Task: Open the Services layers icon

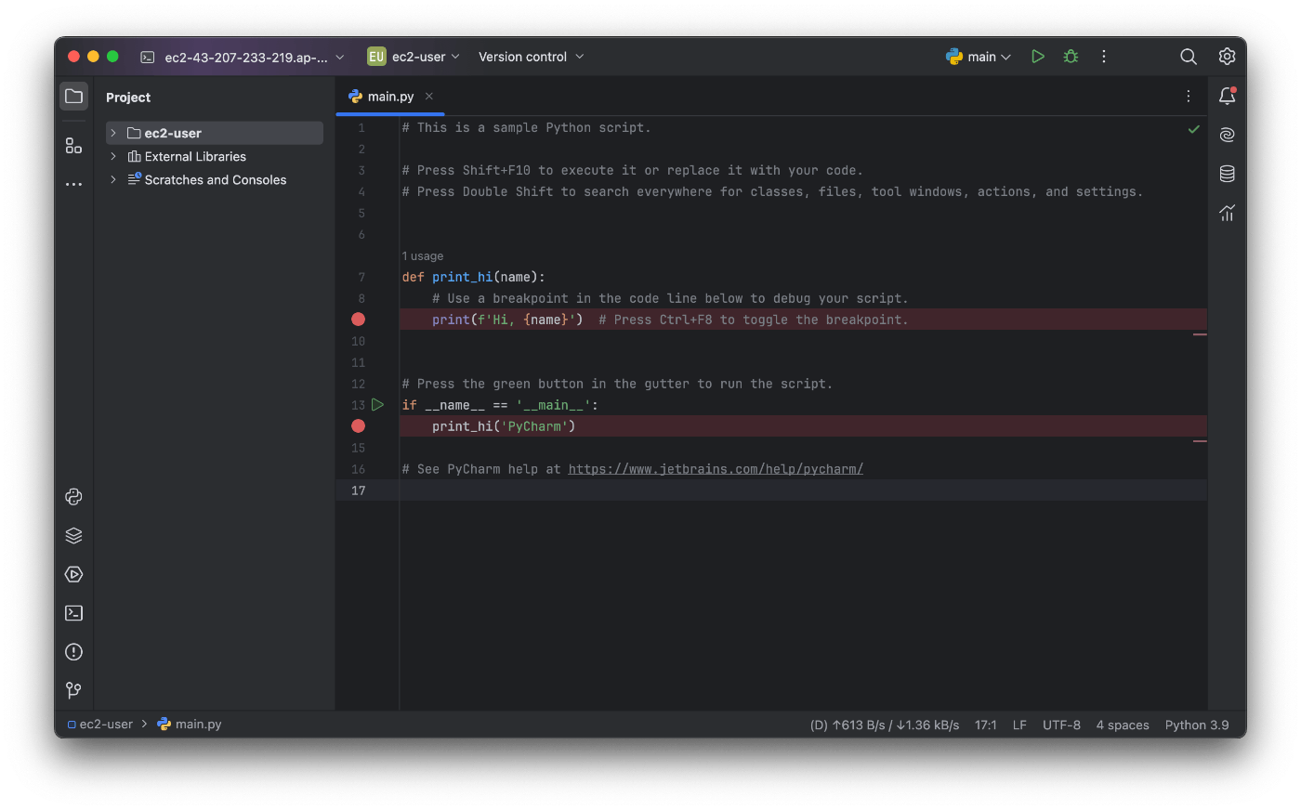Action: [x=74, y=536]
